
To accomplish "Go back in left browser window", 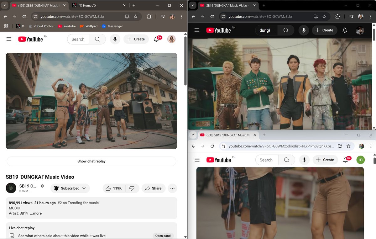I will click(x=5, y=17).
